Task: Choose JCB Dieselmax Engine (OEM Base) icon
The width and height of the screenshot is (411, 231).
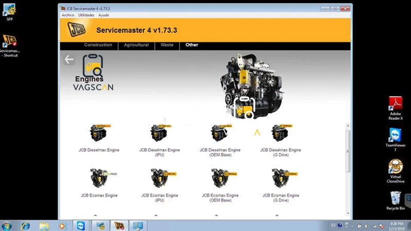Action: pos(220,133)
